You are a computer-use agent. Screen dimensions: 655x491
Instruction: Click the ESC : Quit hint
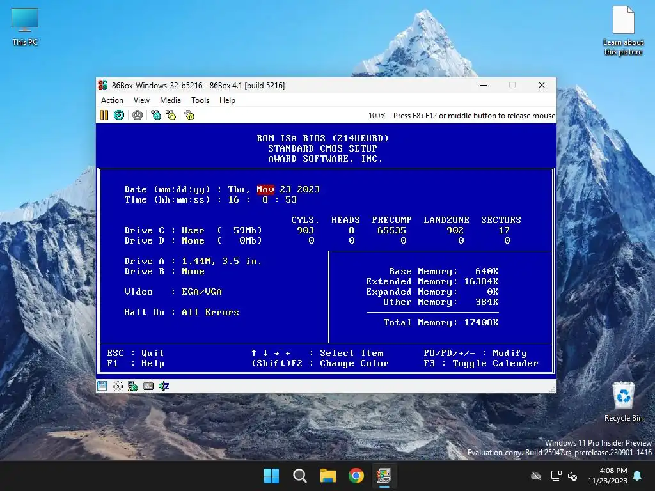tap(136, 353)
